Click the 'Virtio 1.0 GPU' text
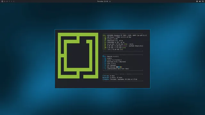This screenshot has height=115, width=205. click(112, 39)
